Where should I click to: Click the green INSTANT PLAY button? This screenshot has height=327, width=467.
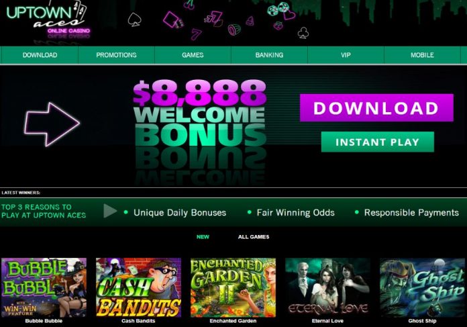coord(377,142)
